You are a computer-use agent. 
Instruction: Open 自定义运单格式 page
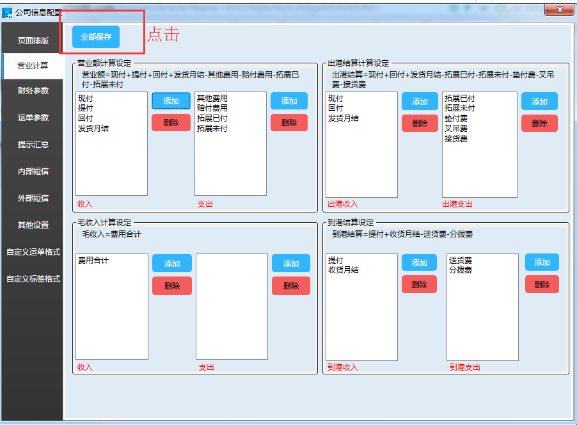click(33, 252)
